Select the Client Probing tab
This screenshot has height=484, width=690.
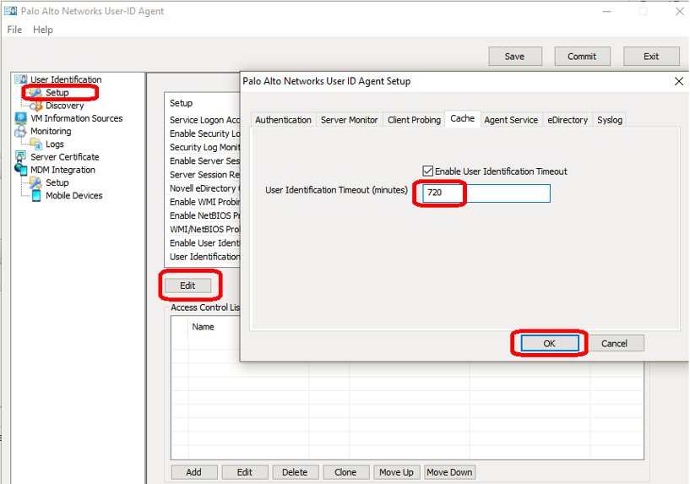click(x=414, y=120)
